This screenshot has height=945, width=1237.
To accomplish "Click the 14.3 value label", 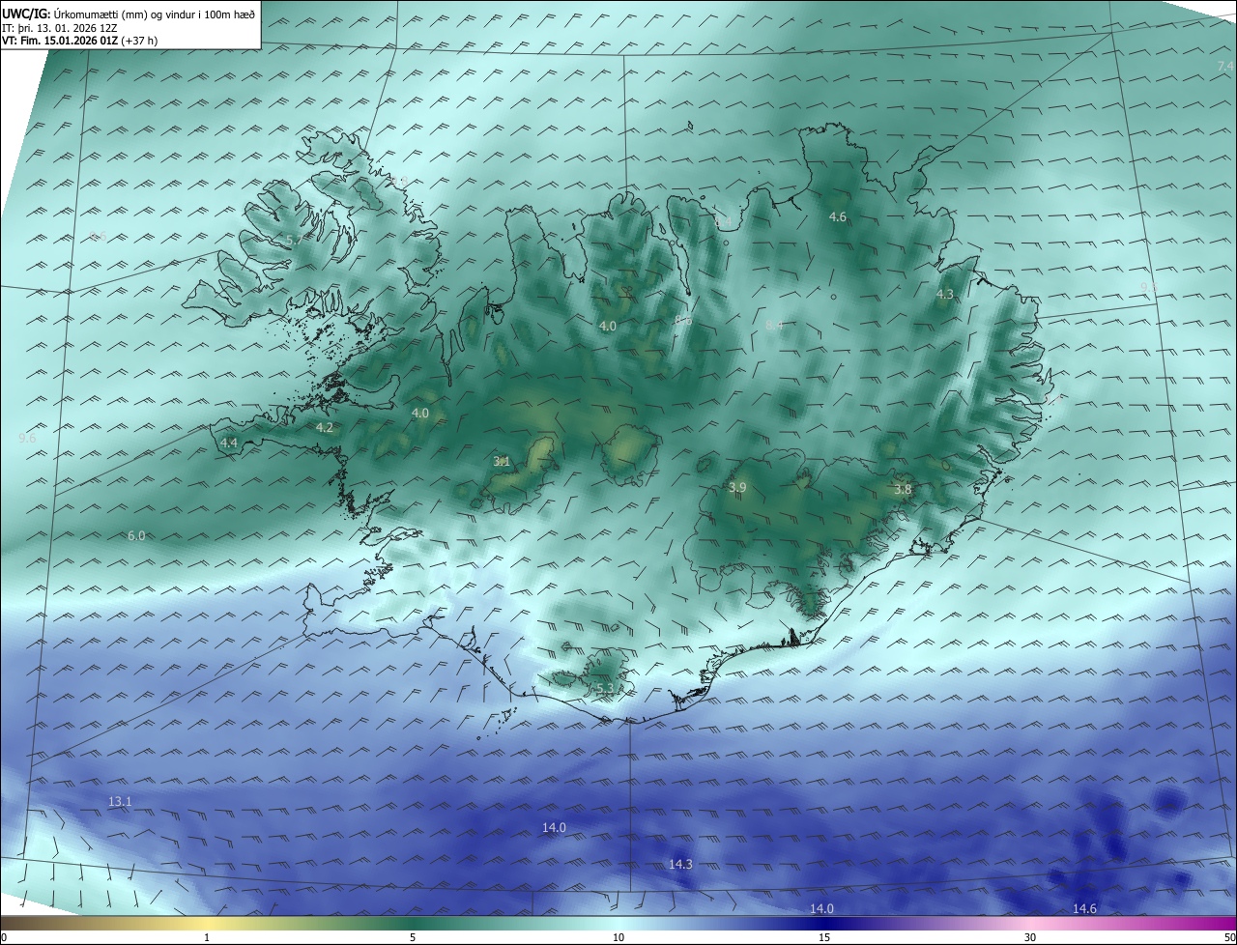I will [x=680, y=864].
